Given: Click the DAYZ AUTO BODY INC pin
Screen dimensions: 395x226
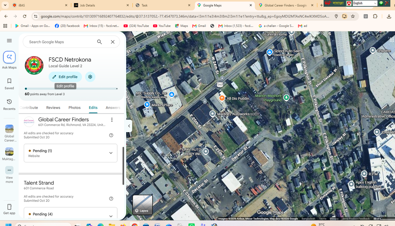Looking at the screenshot, I should pos(206,151).
